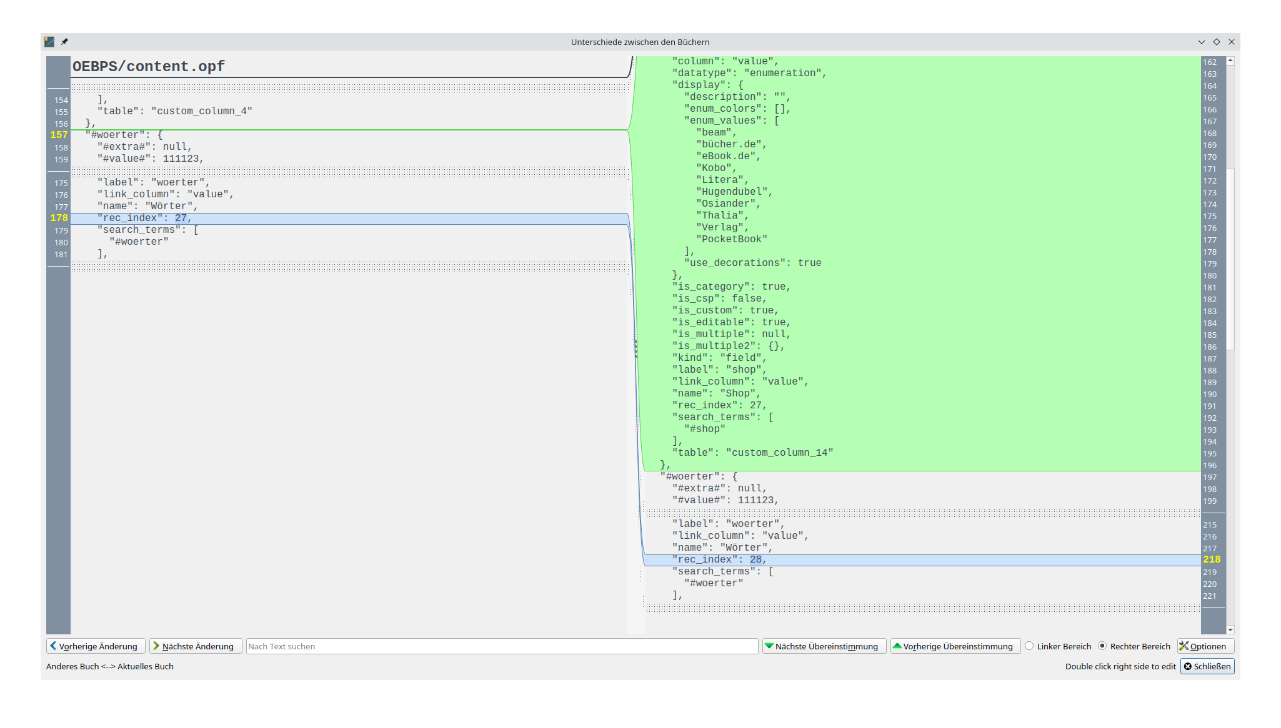1281x728 pixels.
Task: Click highlighted line number 218 in right pane
Action: 1211,559
